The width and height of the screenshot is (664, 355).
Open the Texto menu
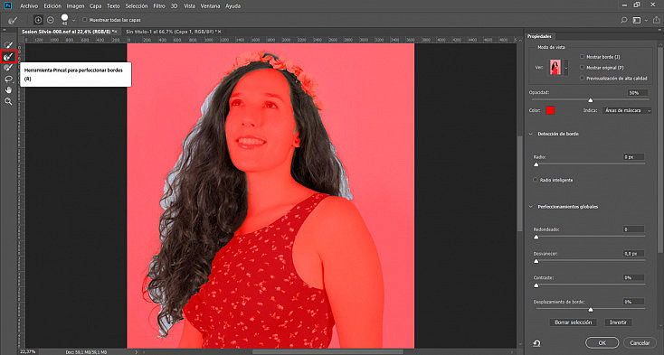pyautogui.click(x=113, y=6)
